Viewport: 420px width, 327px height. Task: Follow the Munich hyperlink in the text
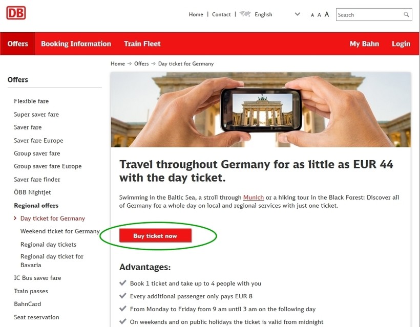click(x=254, y=198)
